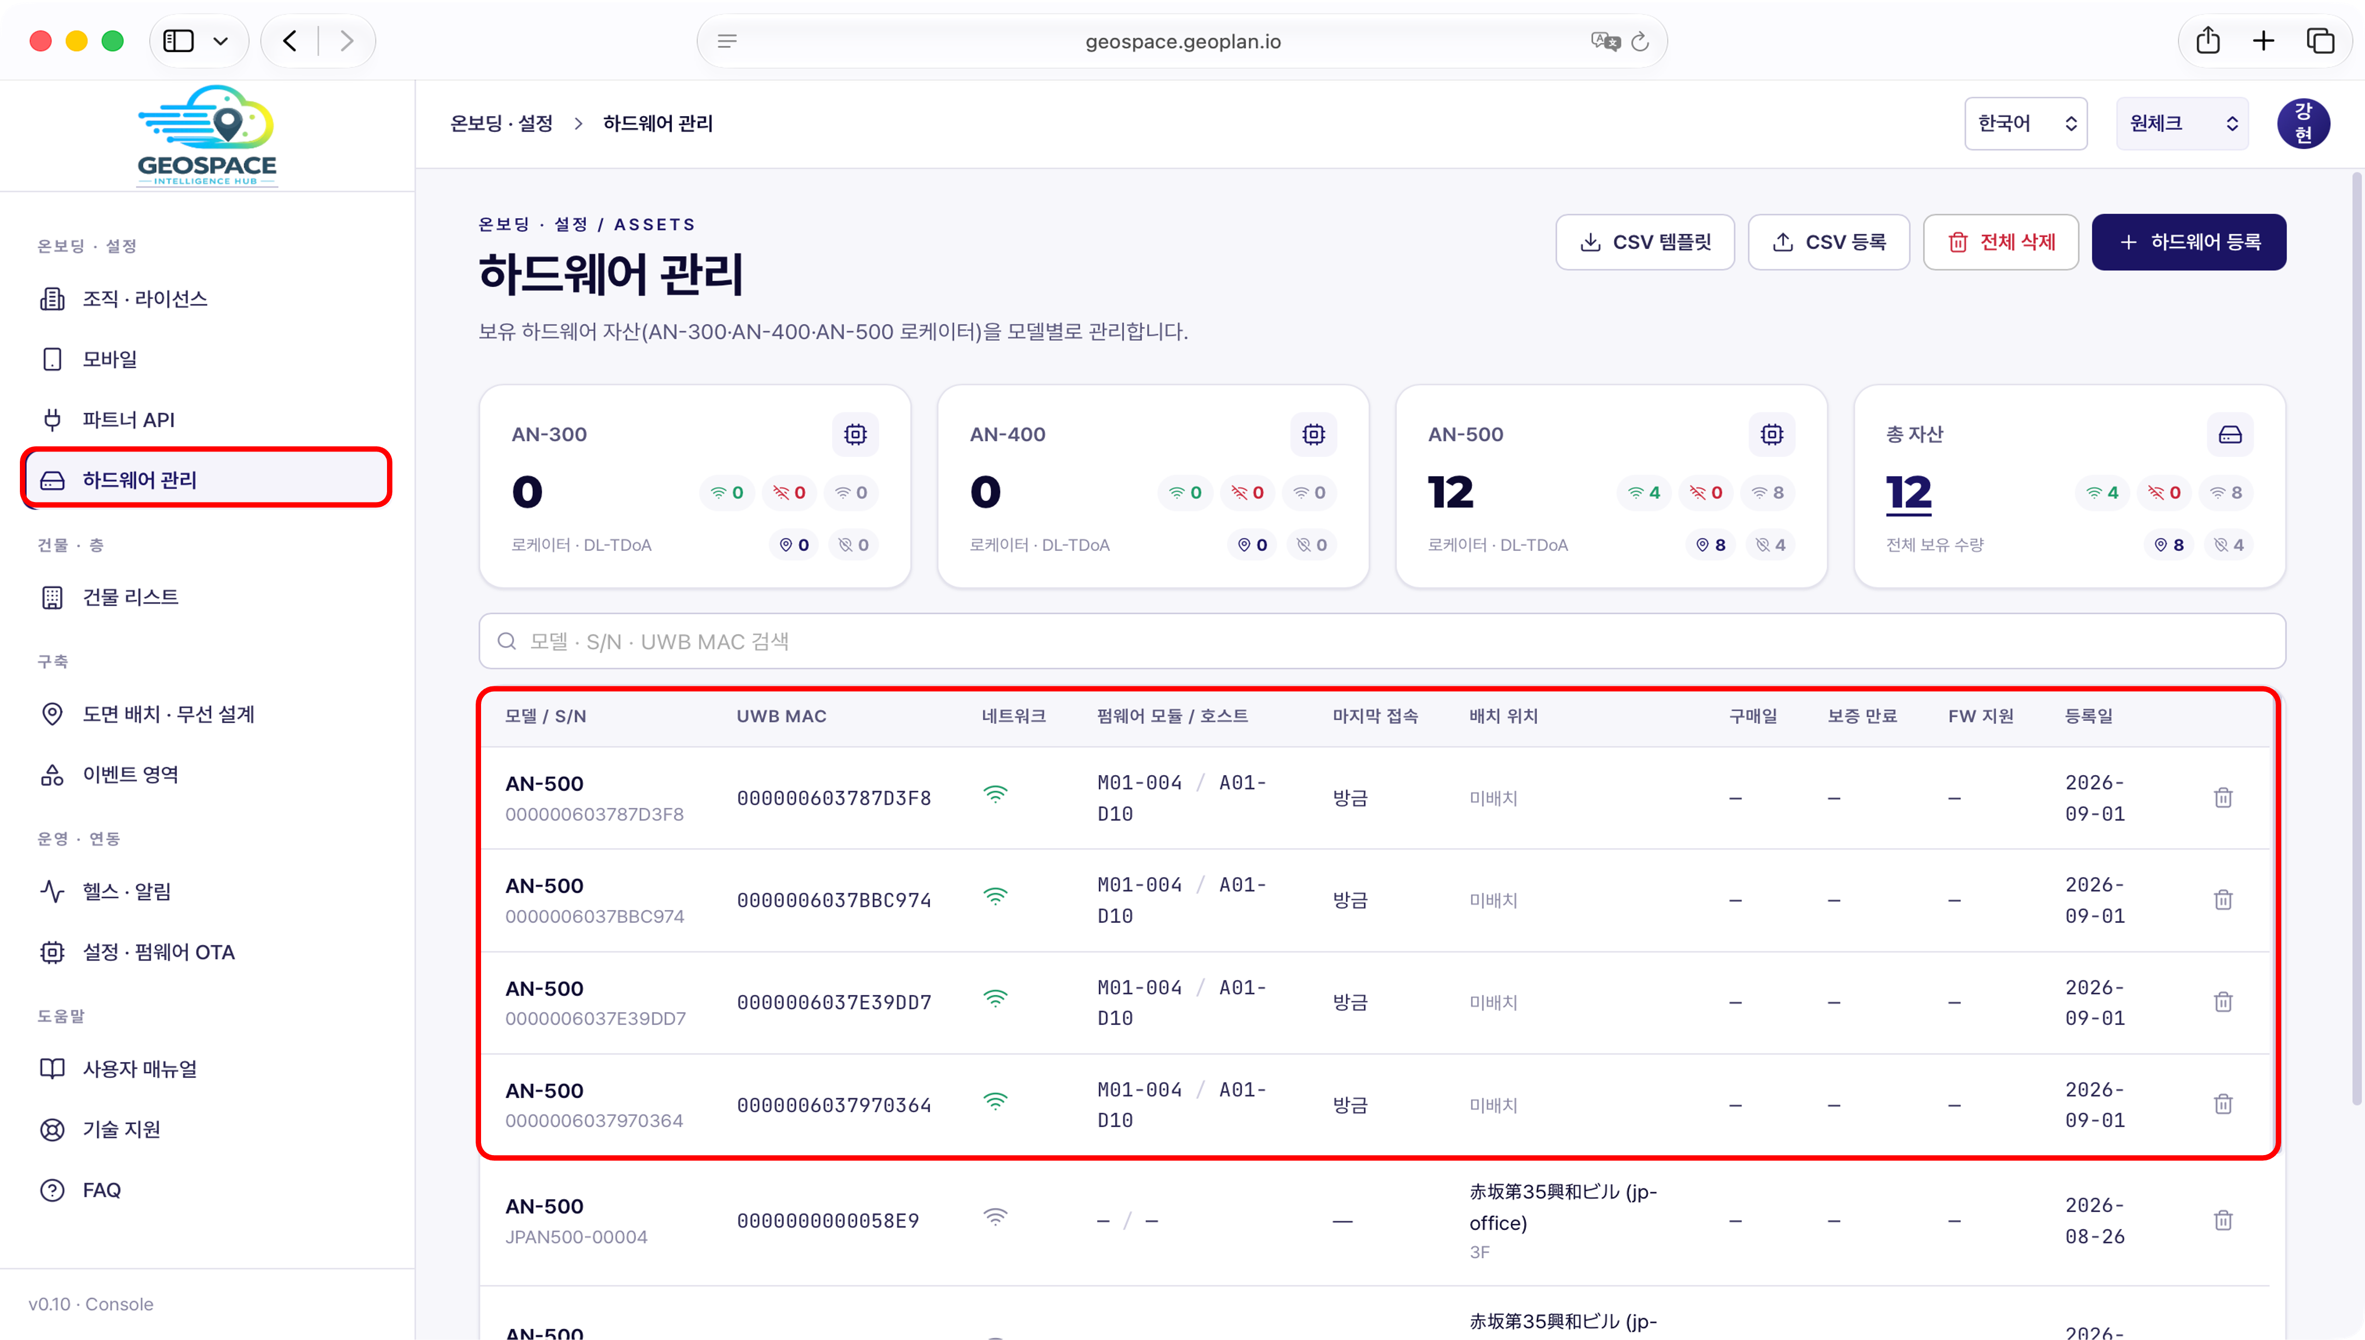Click the 총 자산 card drive icon
This screenshot has height=1340, width=2365.
coord(2230,434)
